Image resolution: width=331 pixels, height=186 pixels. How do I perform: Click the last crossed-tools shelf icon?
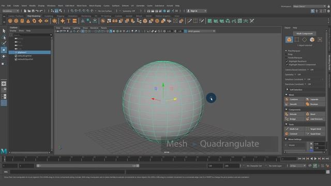pyautogui.click(x=252, y=21)
